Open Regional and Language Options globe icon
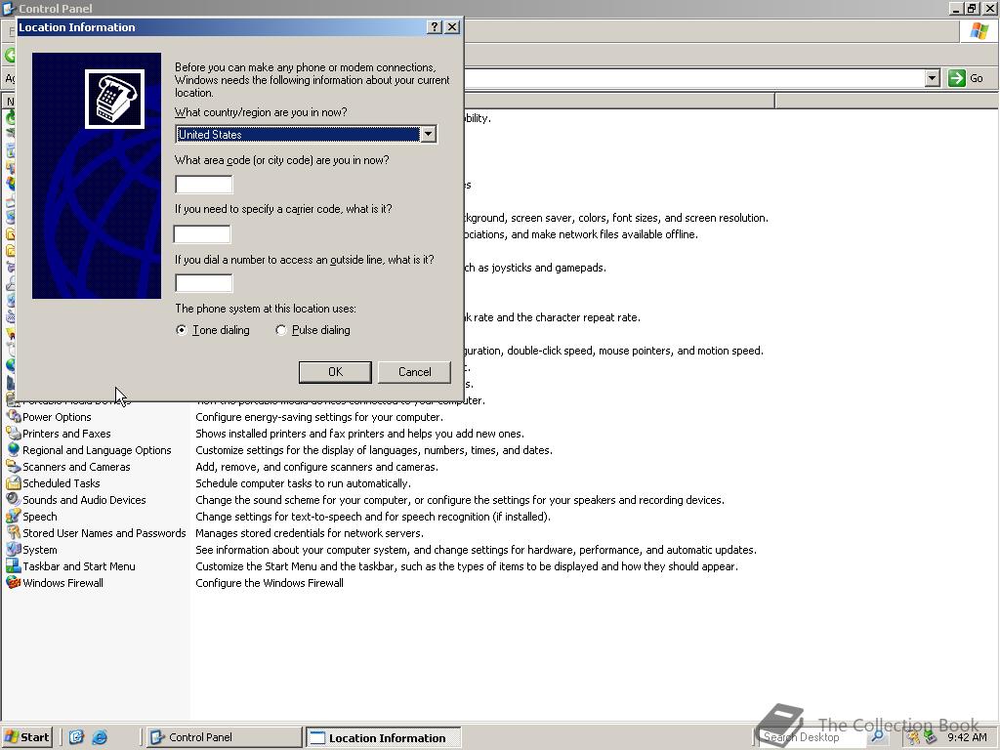 [14, 449]
